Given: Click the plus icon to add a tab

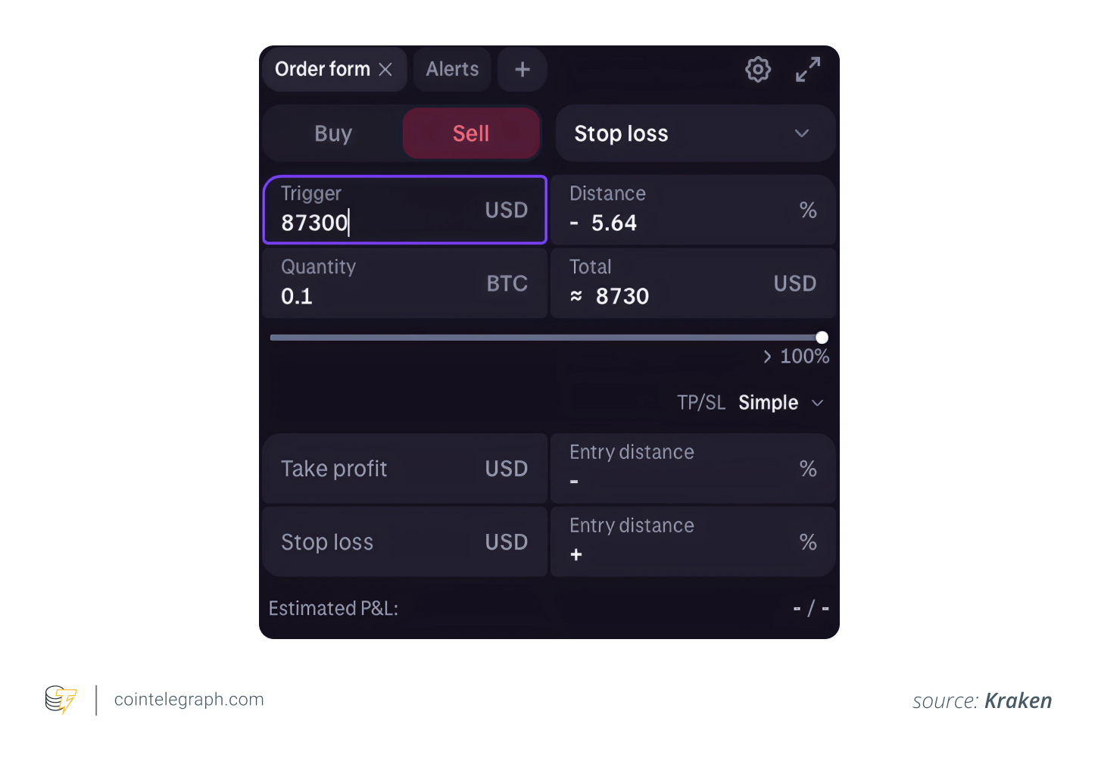Looking at the screenshot, I should pos(522,69).
